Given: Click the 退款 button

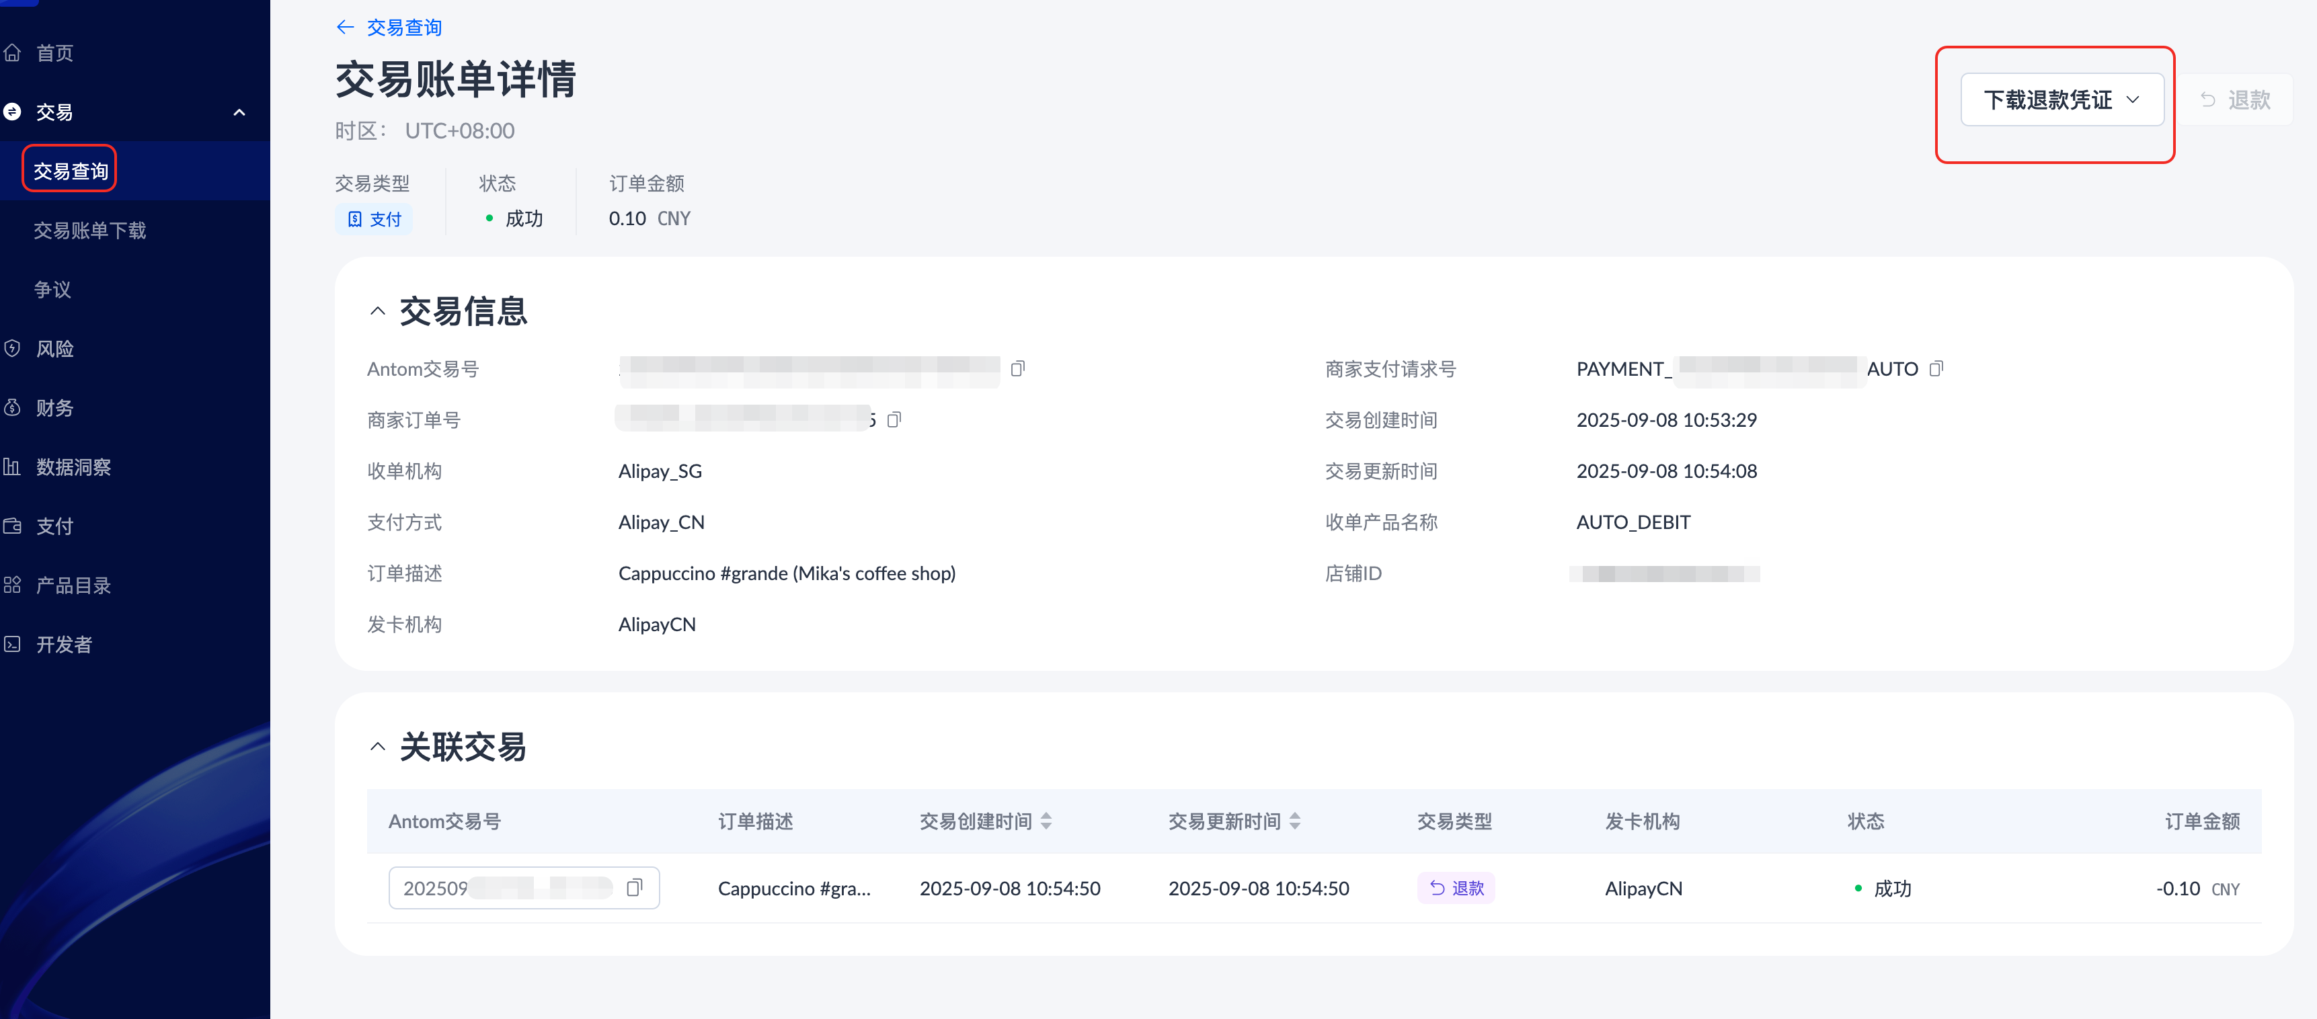Looking at the screenshot, I should tap(2235, 100).
